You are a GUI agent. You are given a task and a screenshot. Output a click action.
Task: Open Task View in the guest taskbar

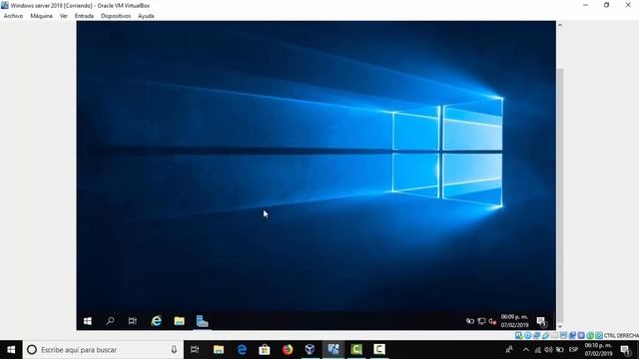tap(133, 321)
